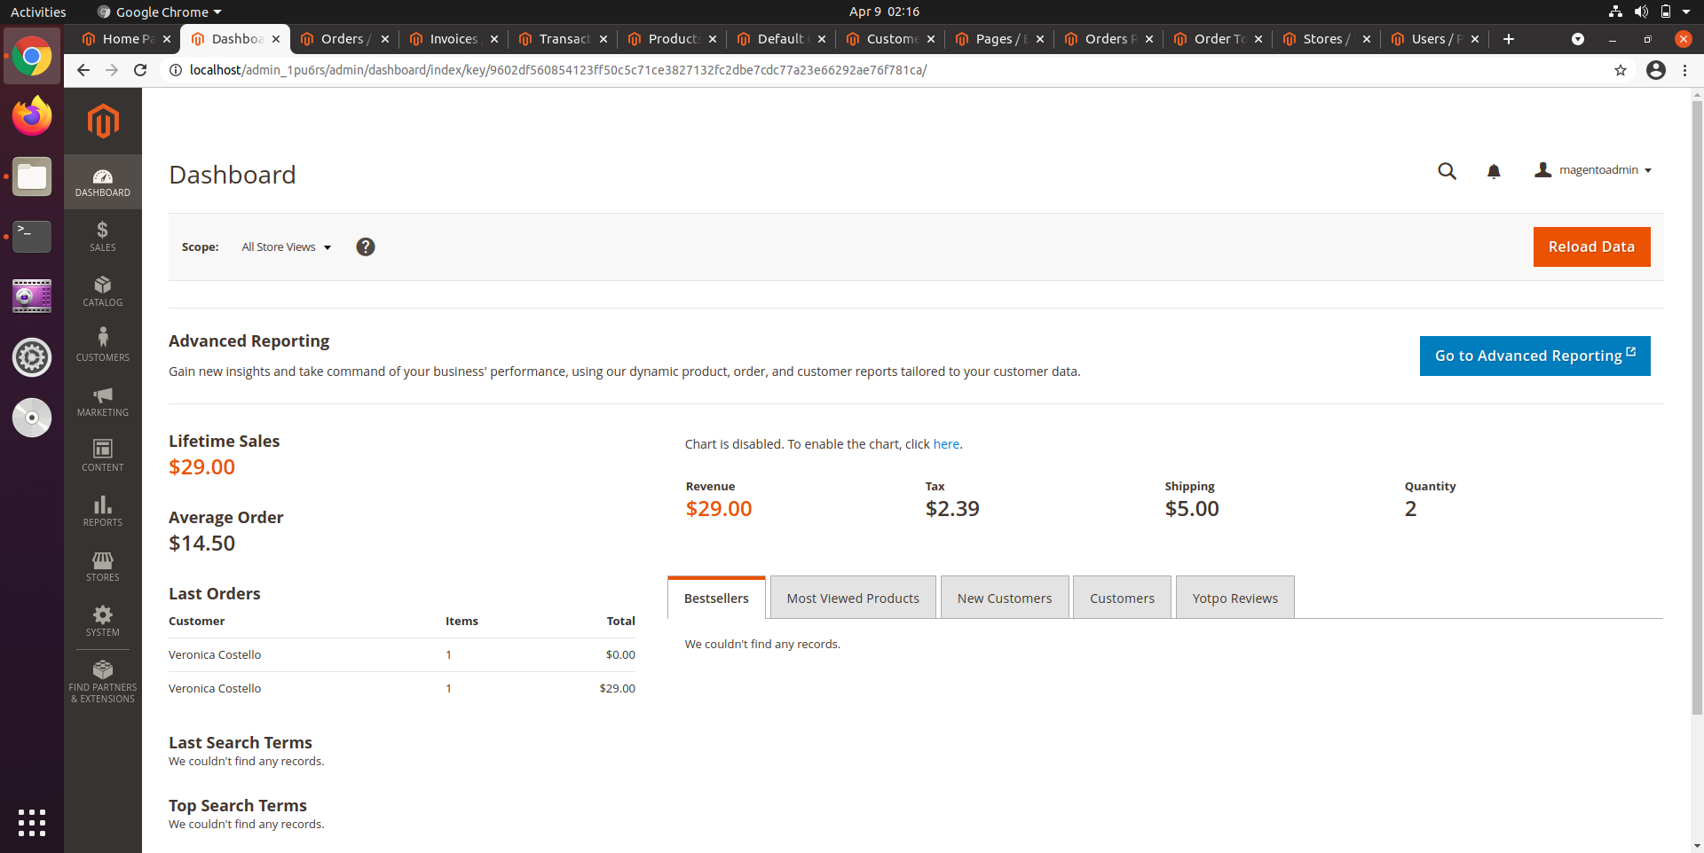The width and height of the screenshot is (1704, 853).
Task: Go forward in browser history
Action: [x=112, y=70]
